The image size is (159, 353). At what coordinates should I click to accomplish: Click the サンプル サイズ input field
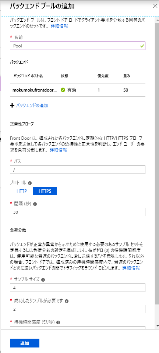78,288
